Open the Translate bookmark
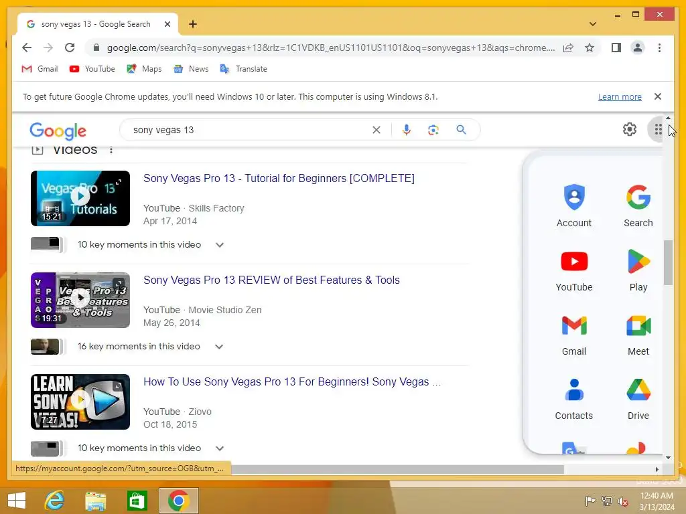Image resolution: width=686 pixels, height=514 pixels. [243, 69]
